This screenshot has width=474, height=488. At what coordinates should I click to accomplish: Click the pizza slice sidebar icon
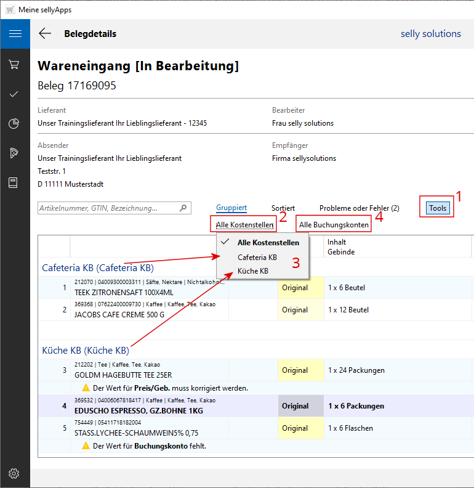[x=15, y=153]
